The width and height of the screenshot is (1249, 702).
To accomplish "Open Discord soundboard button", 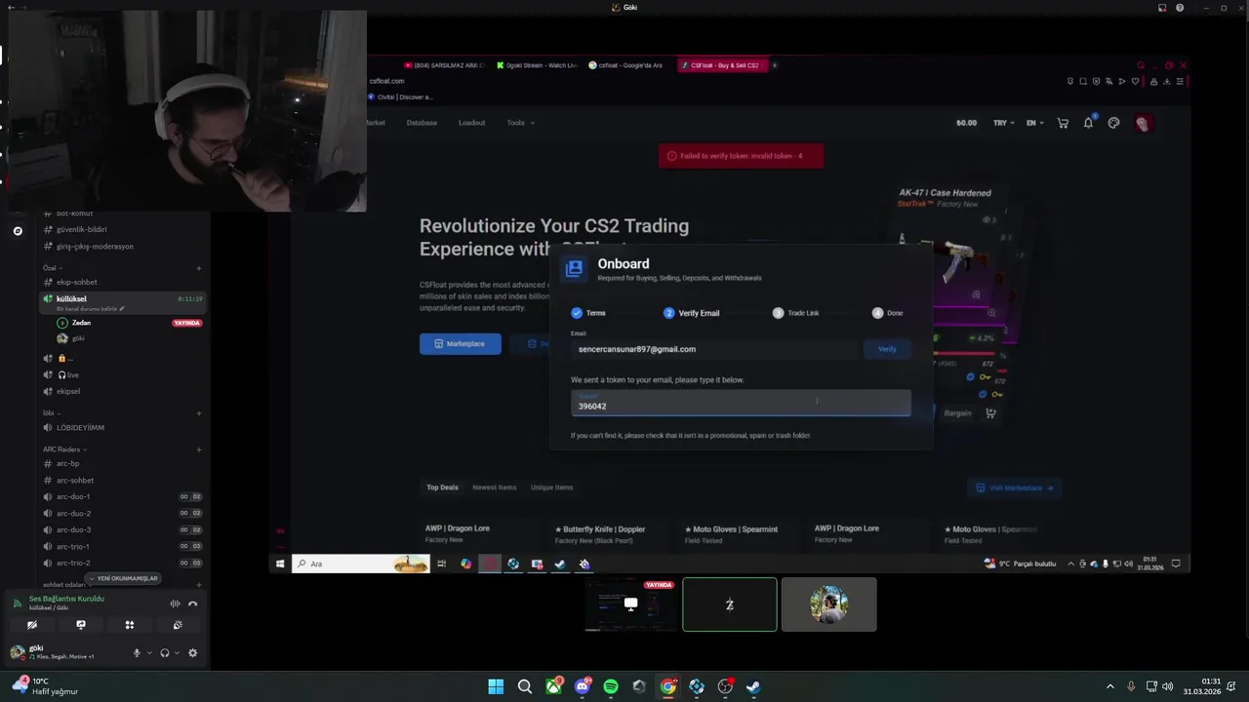I will (178, 625).
